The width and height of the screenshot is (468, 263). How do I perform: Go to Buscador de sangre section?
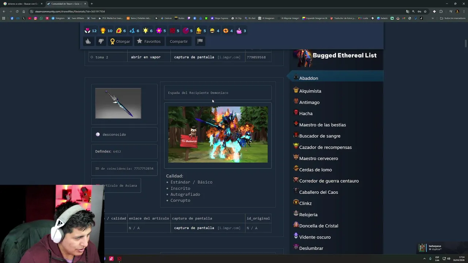pyautogui.click(x=320, y=136)
